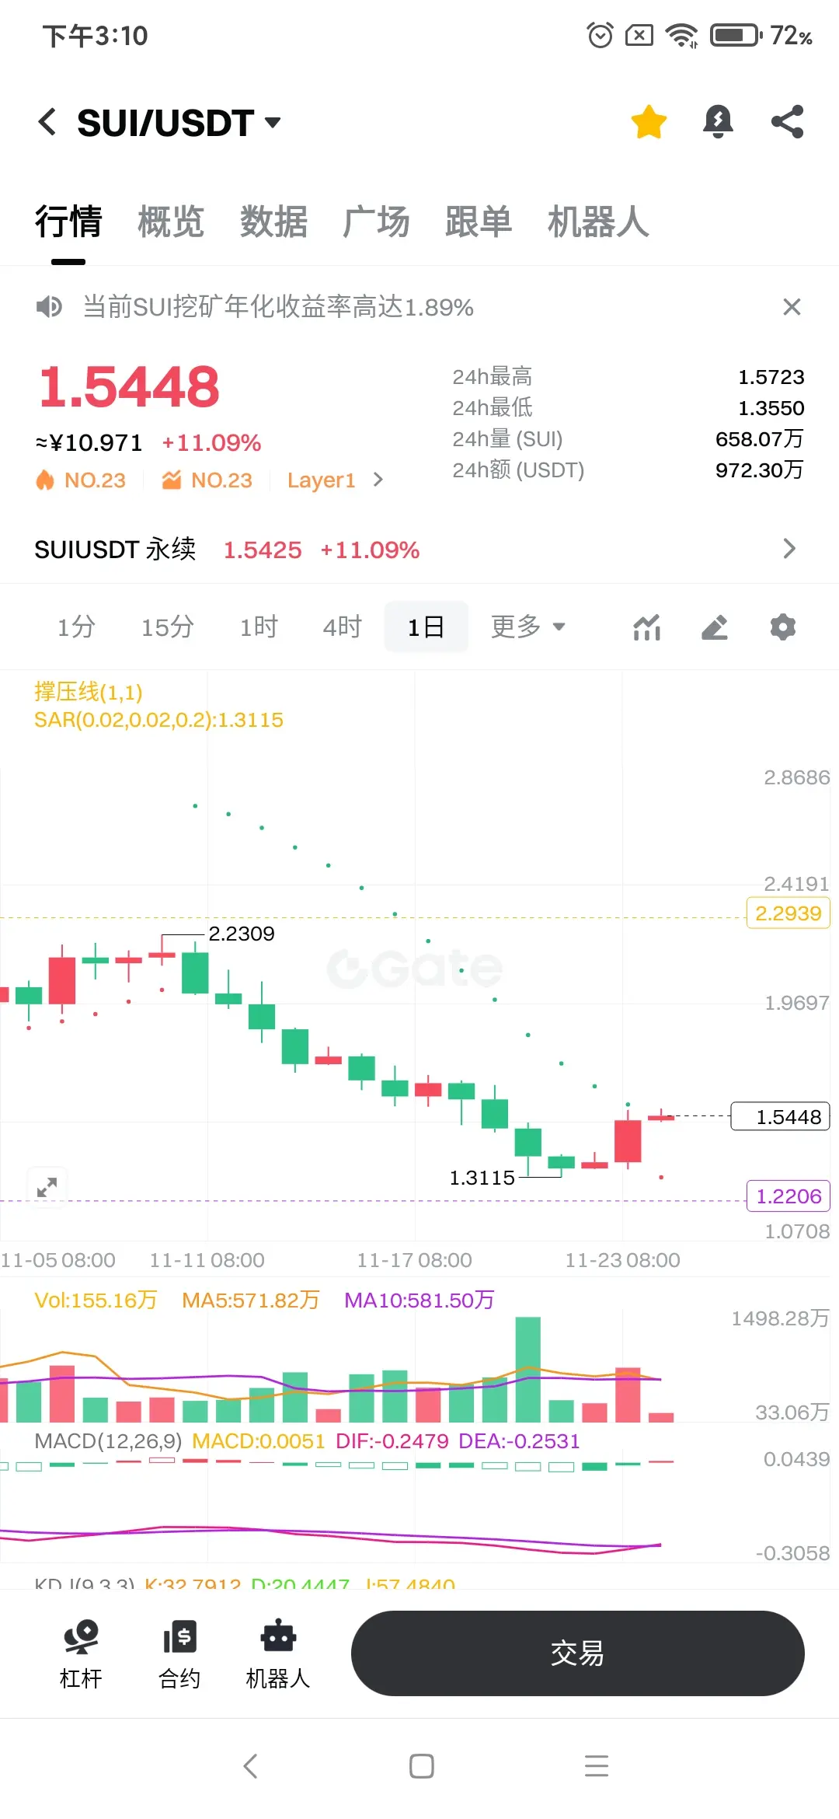This screenshot has width=839, height=1819.
Task: Tap the 2.2309 high price marker
Action: (242, 934)
